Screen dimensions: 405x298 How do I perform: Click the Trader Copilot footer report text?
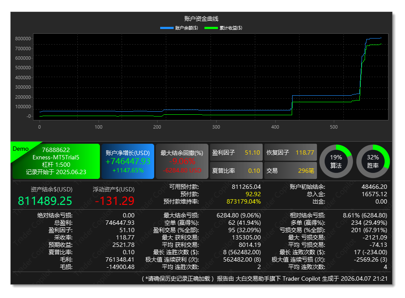click(x=265, y=279)
